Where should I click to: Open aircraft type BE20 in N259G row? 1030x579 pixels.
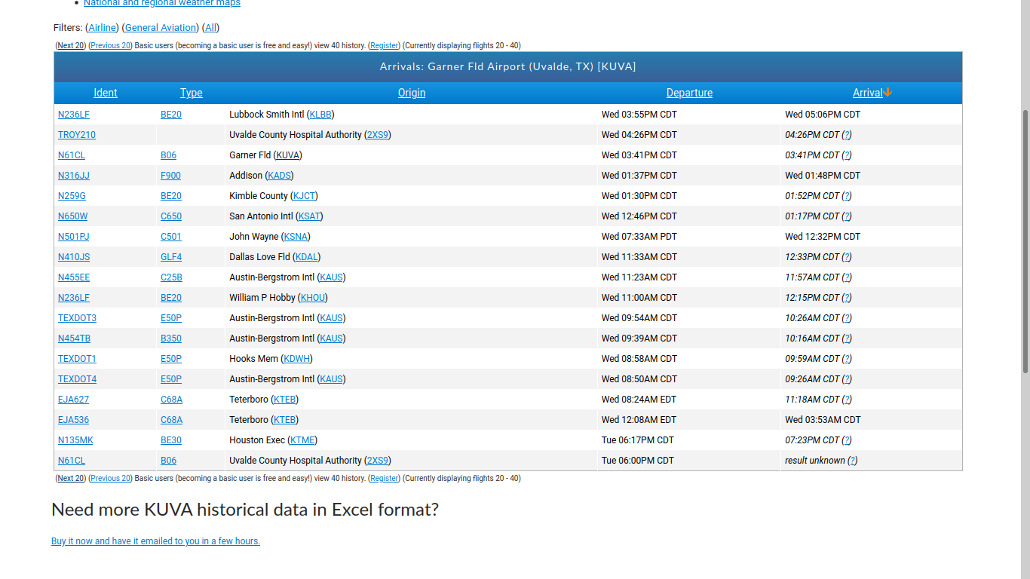coord(171,196)
